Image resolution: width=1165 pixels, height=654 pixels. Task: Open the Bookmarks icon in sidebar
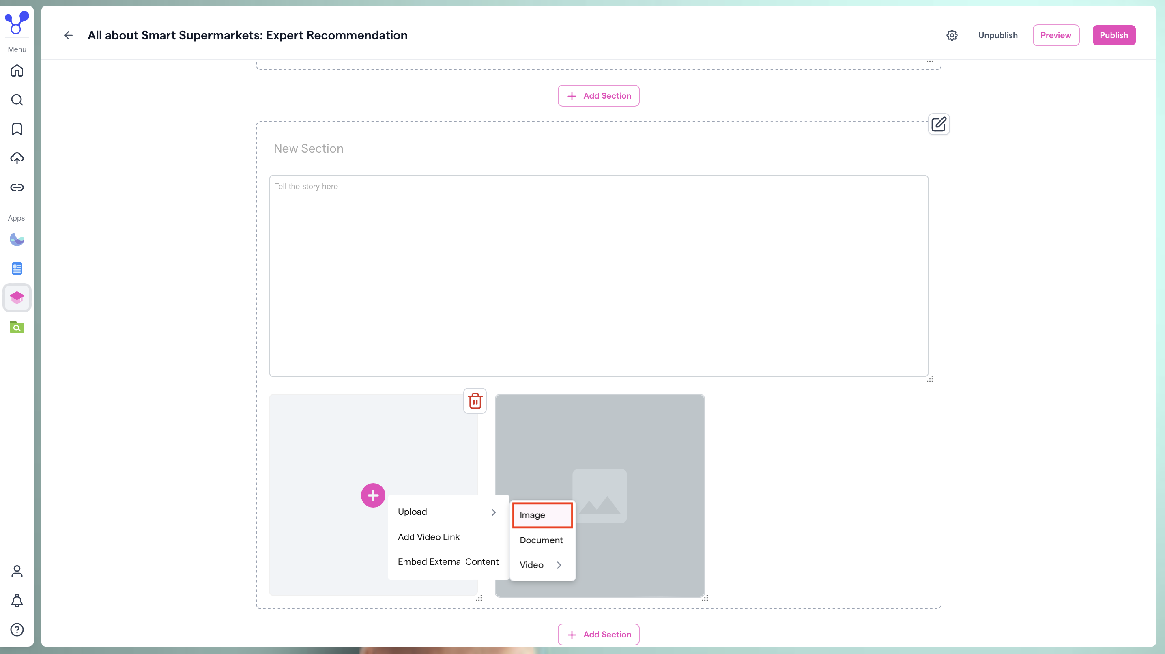tap(17, 129)
